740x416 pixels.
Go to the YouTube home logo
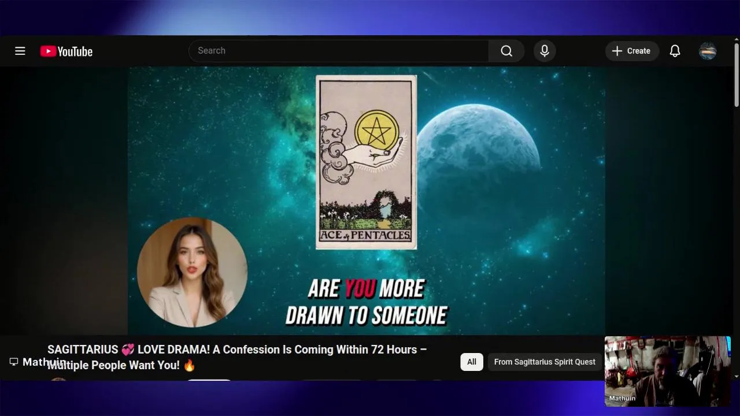point(66,51)
